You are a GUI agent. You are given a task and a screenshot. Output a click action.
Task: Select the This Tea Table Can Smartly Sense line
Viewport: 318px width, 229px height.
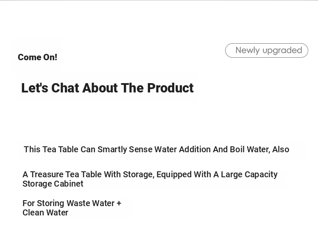click(156, 150)
